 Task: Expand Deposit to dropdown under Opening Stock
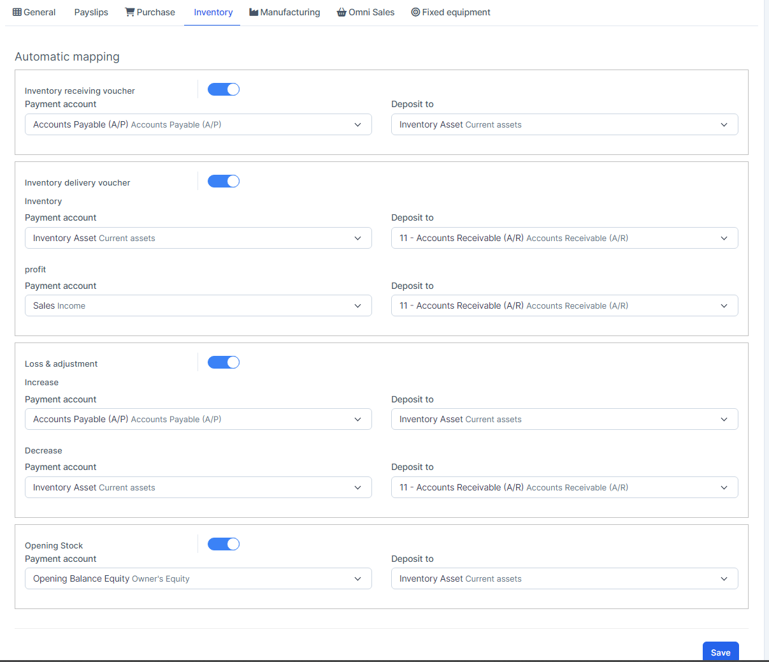click(x=564, y=578)
